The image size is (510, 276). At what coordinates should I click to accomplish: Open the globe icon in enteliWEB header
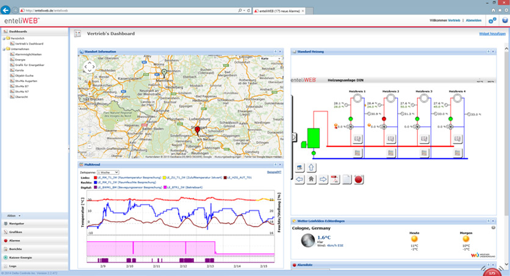[x=505, y=21]
